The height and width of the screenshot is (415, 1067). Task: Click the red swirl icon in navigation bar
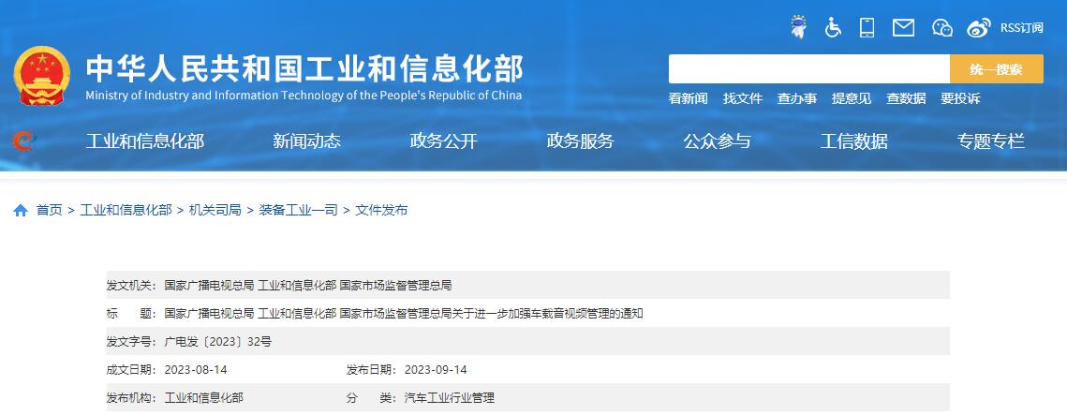pyautogui.click(x=23, y=141)
